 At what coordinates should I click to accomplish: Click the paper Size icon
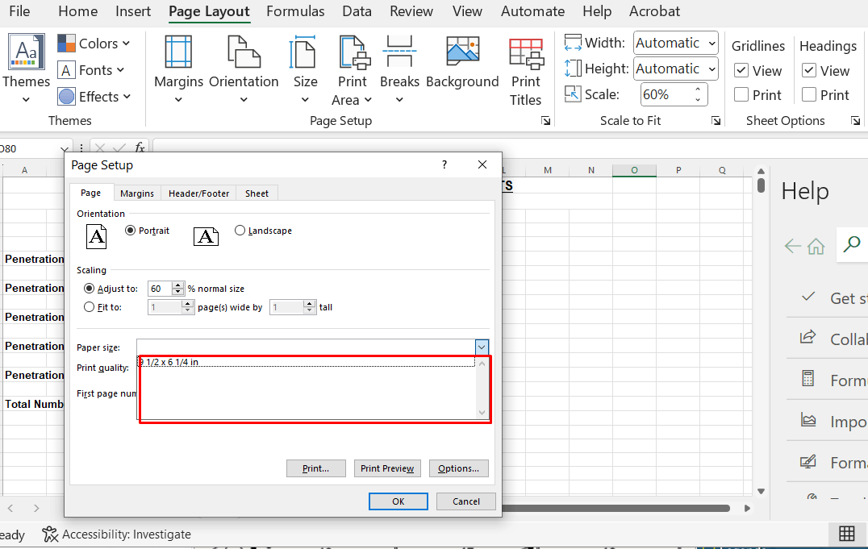[x=305, y=52]
